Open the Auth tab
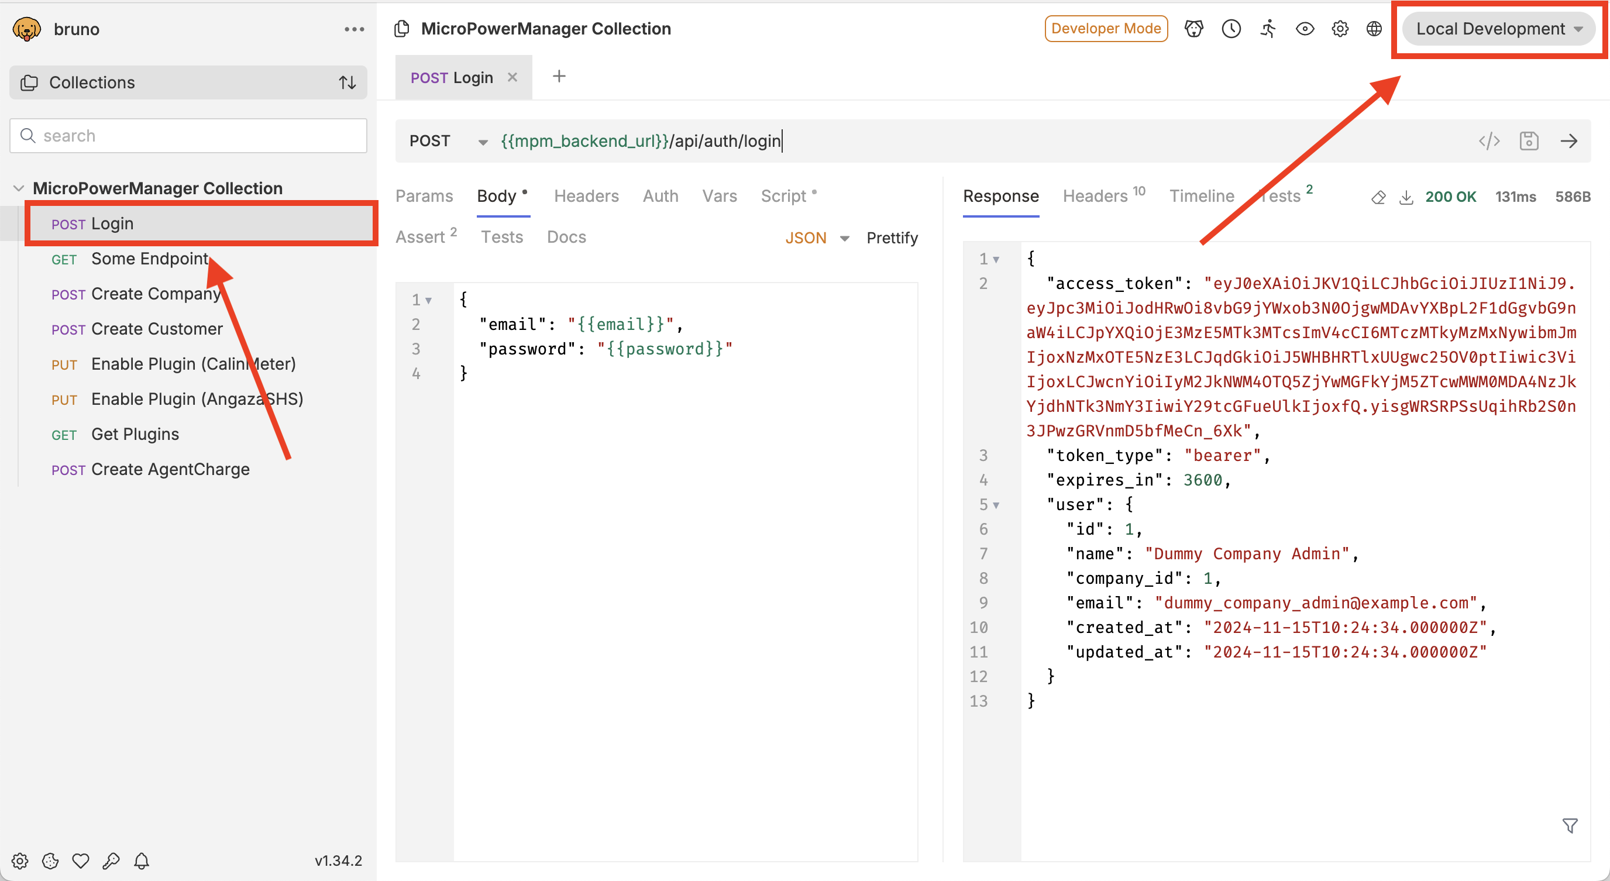Viewport: 1610px width, 881px height. (660, 196)
